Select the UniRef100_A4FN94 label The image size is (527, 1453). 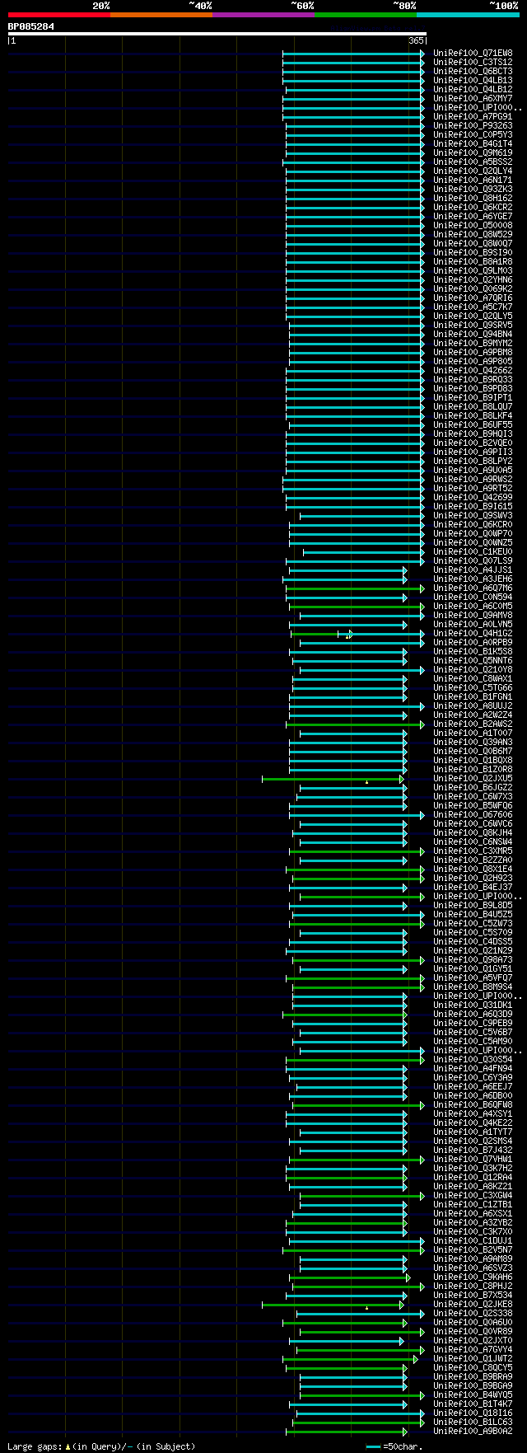click(x=473, y=1068)
